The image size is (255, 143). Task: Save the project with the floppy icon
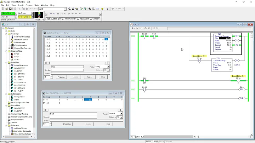click(x=10, y=9)
